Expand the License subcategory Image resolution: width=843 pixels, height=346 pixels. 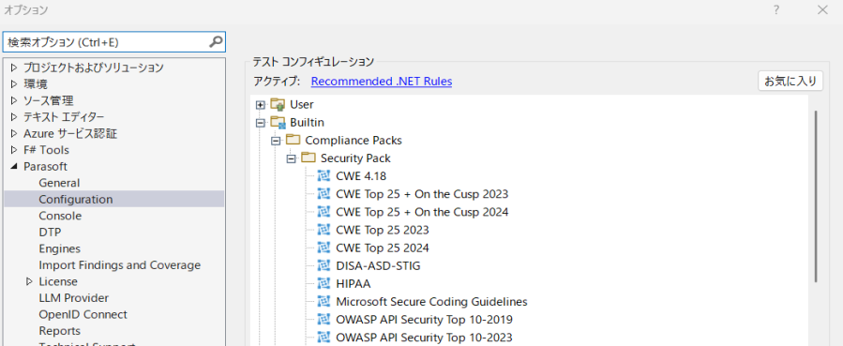tap(30, 281)
